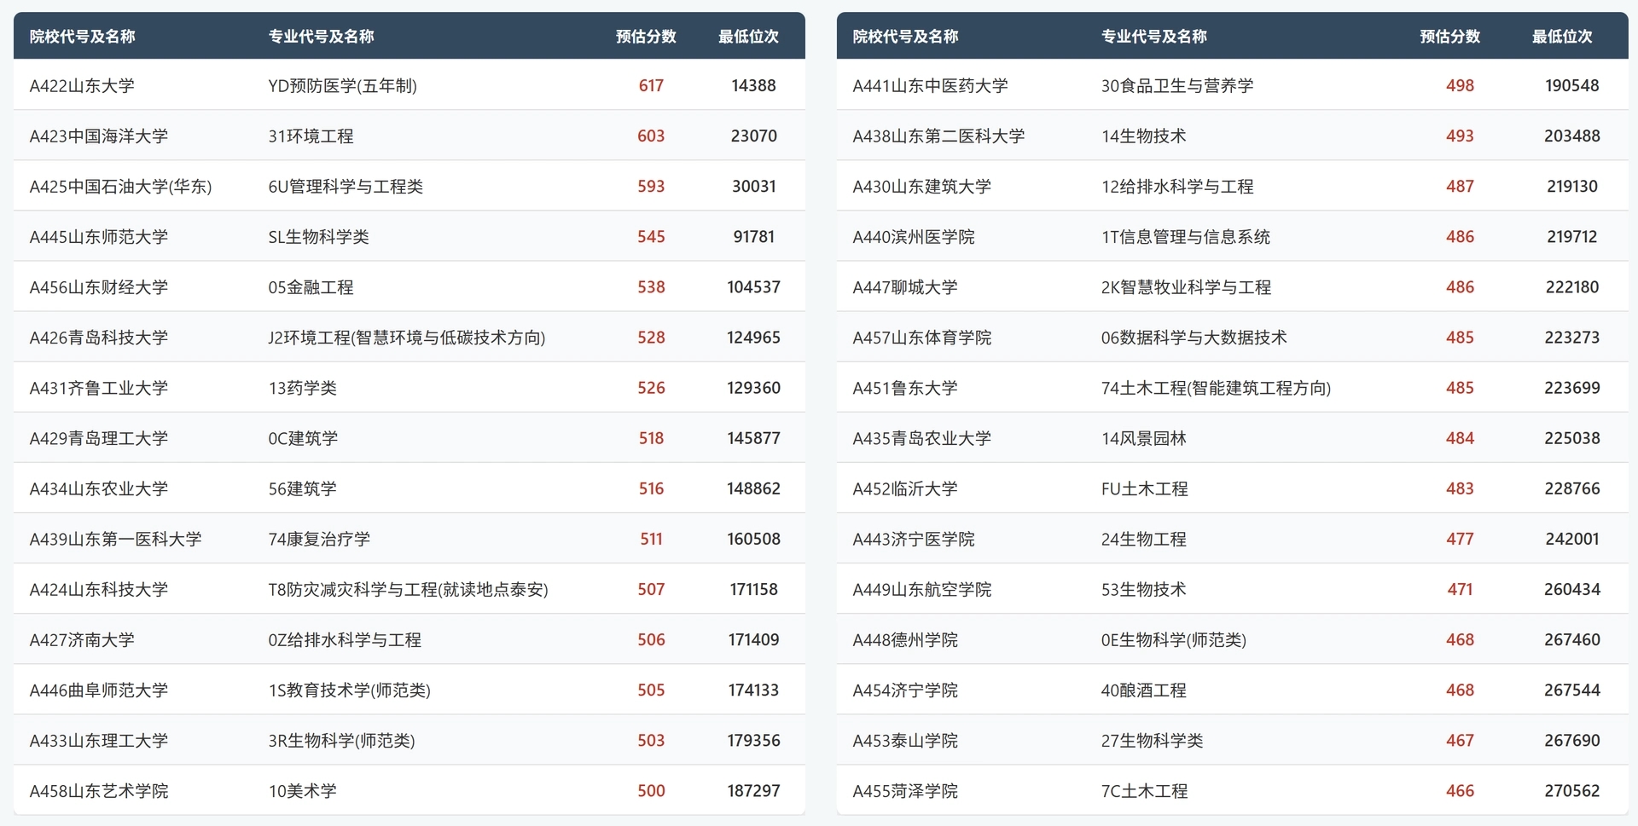Select A425中国石油大学(华东)
Viewport: 1638px width, 826px height.
pyautogui.click(x=120, y=186)
